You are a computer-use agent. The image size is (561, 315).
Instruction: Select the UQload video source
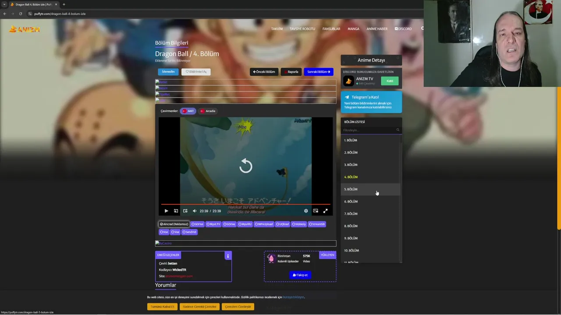pos(283,224)
